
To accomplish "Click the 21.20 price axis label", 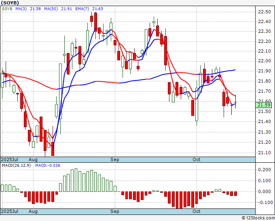I will pyautogui.click(x=264, y=142).
